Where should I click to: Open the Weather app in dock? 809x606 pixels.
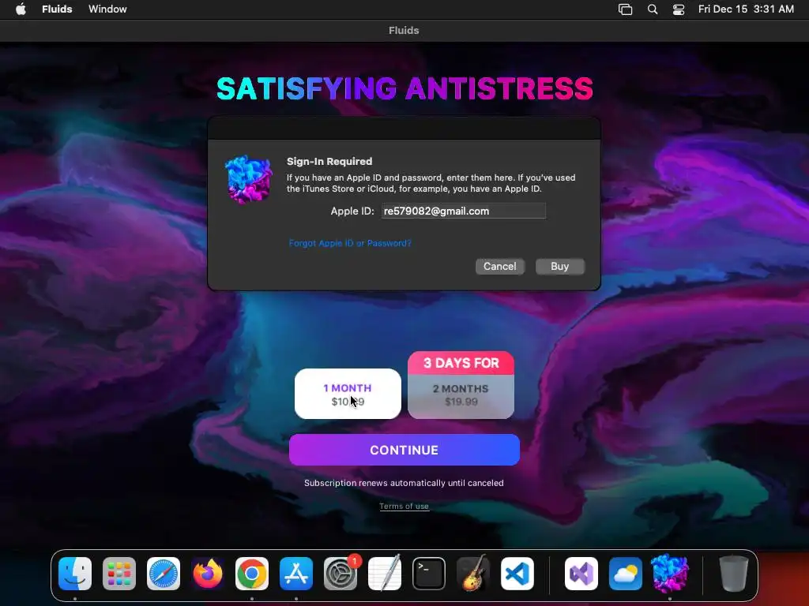pyautogui.click(x=626, y=574)
